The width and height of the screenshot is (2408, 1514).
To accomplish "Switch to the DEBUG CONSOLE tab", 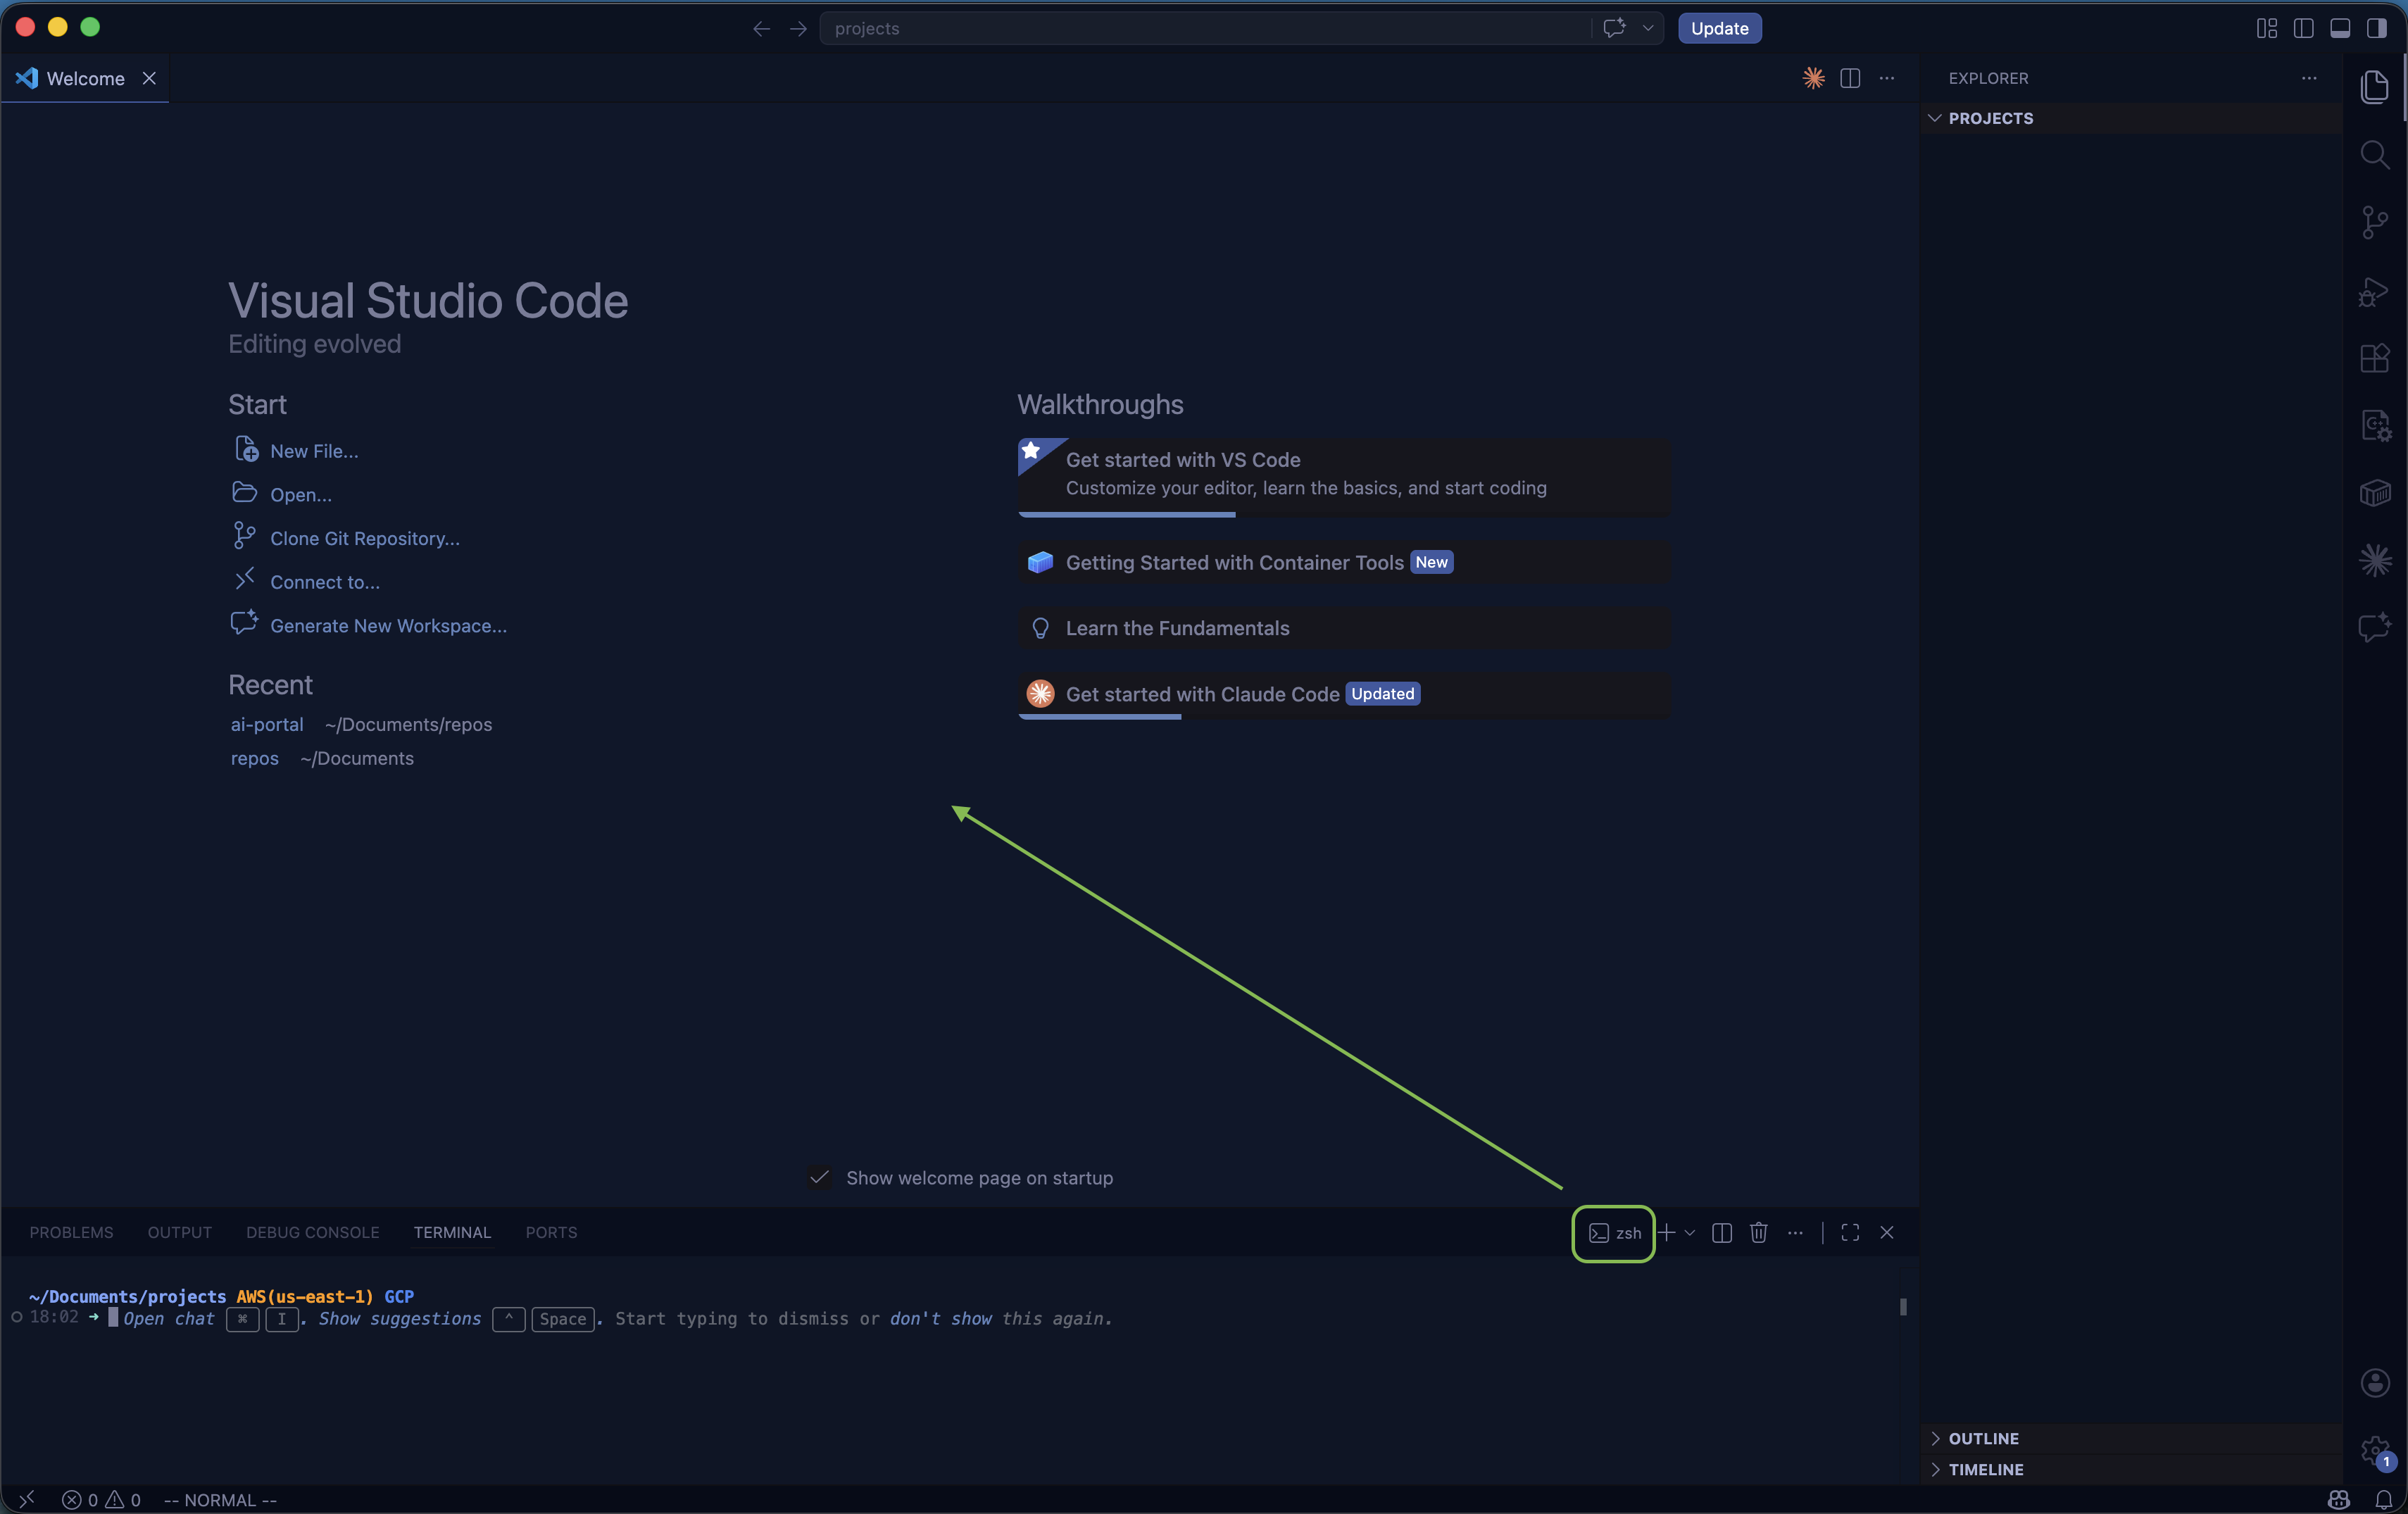I will 313,1232.
